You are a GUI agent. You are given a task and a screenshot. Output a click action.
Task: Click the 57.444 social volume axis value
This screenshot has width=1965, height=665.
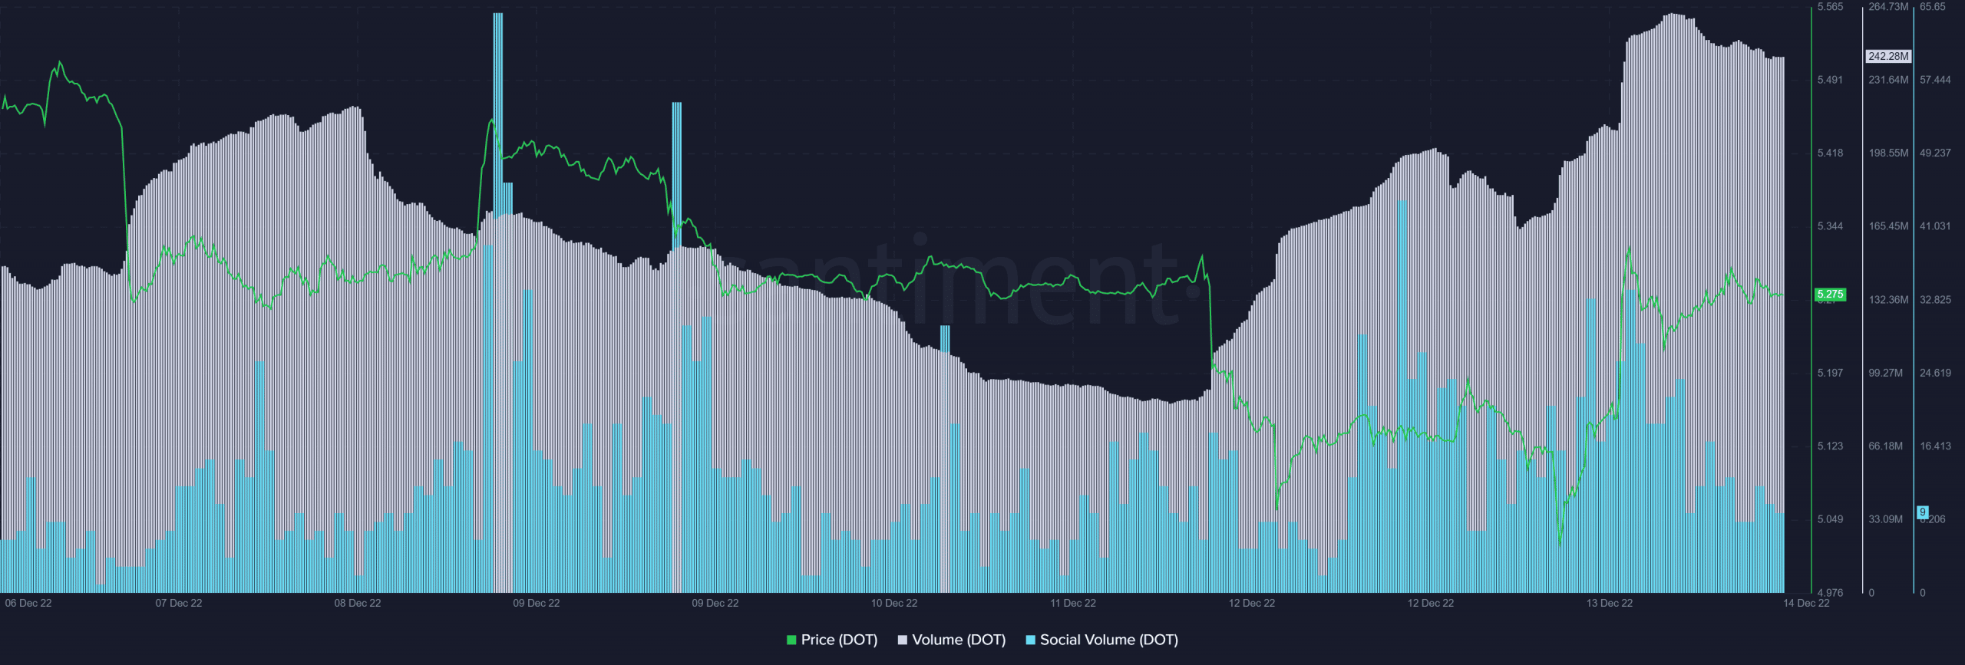click(x=1935, y=80)
